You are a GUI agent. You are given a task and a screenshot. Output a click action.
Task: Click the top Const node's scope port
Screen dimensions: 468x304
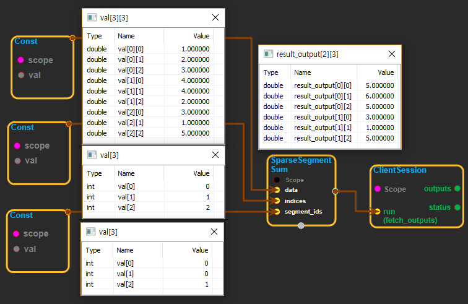[x=21, y=60]
